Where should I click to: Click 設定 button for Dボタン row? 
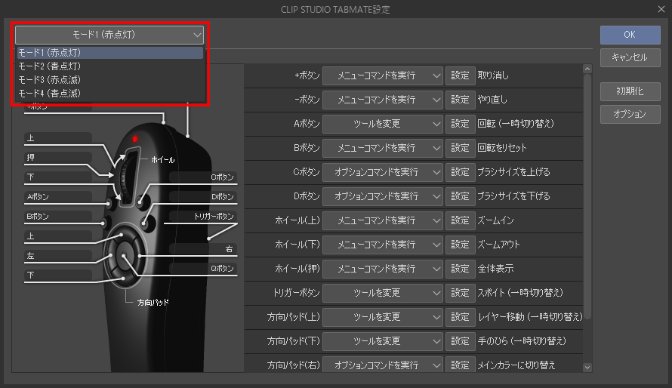[x=461, y=196]
